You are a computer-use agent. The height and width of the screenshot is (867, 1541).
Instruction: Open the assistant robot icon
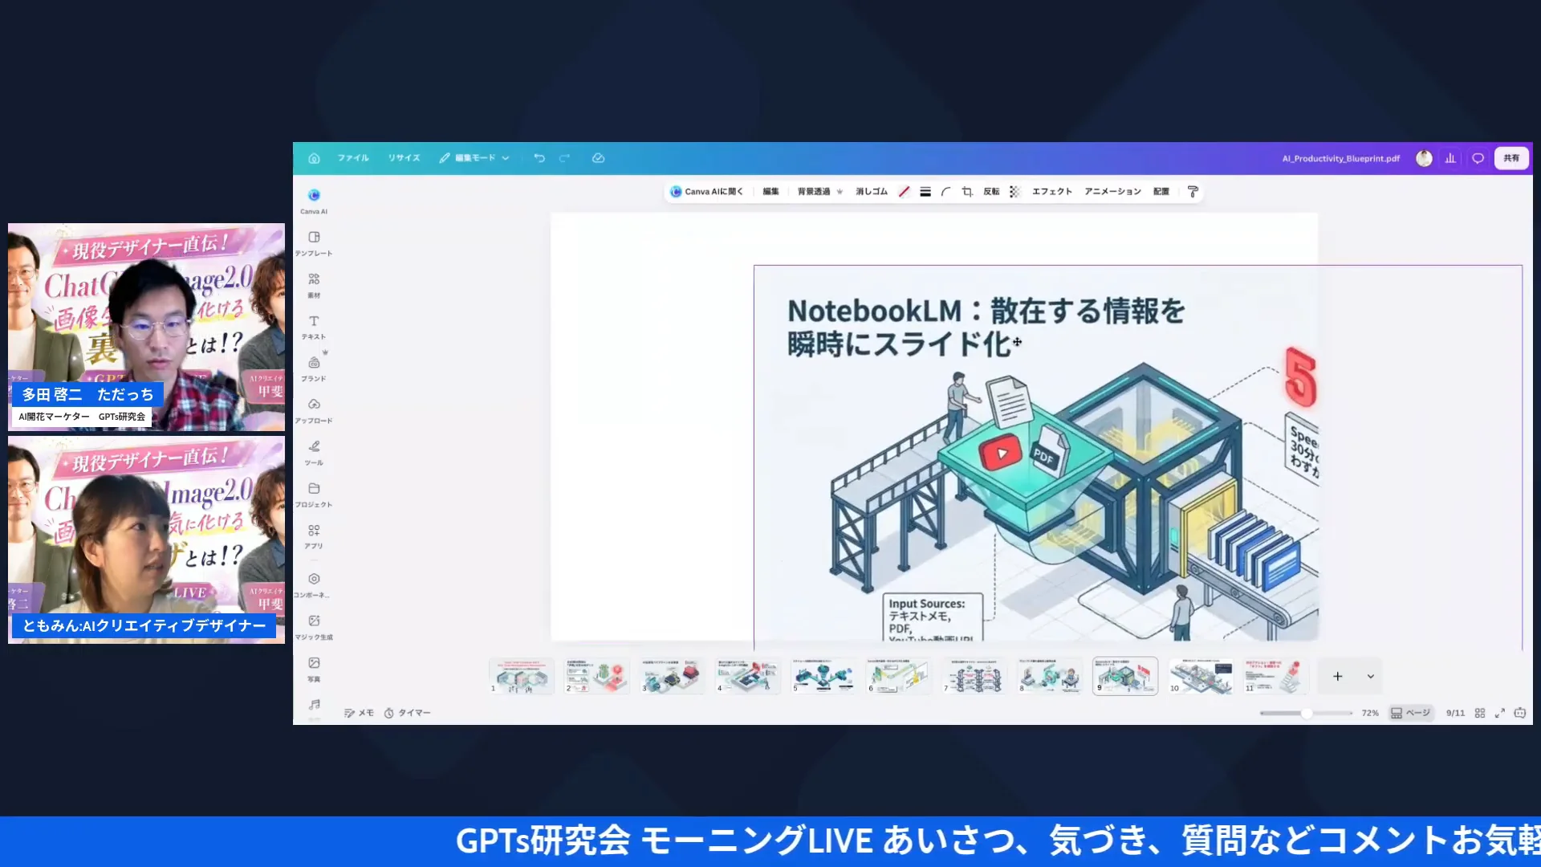click(x=1519, y=713)
